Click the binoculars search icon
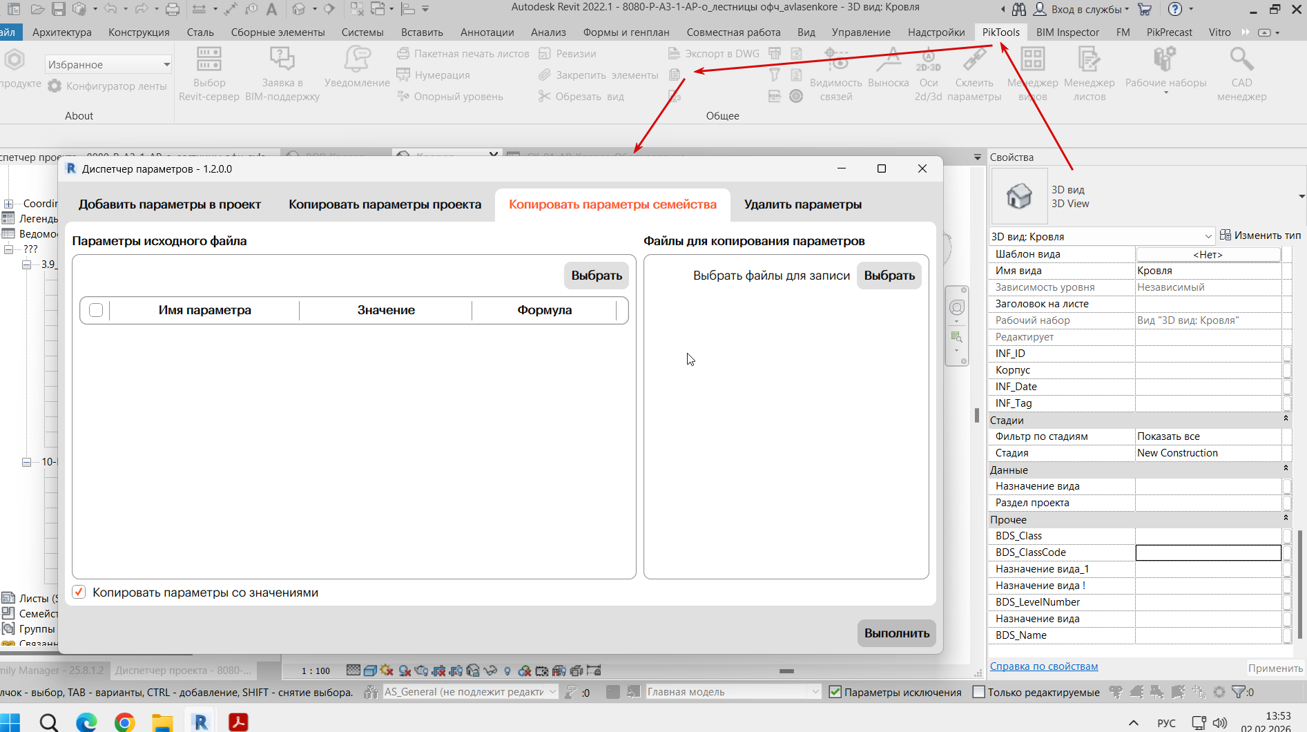The image size is (1307, 732). click(1019, 9)
